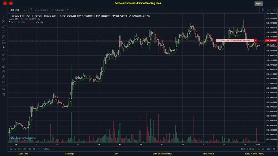The image size is (278, 156).
Task: Select the text annotation tool
Action: (4, 31)
